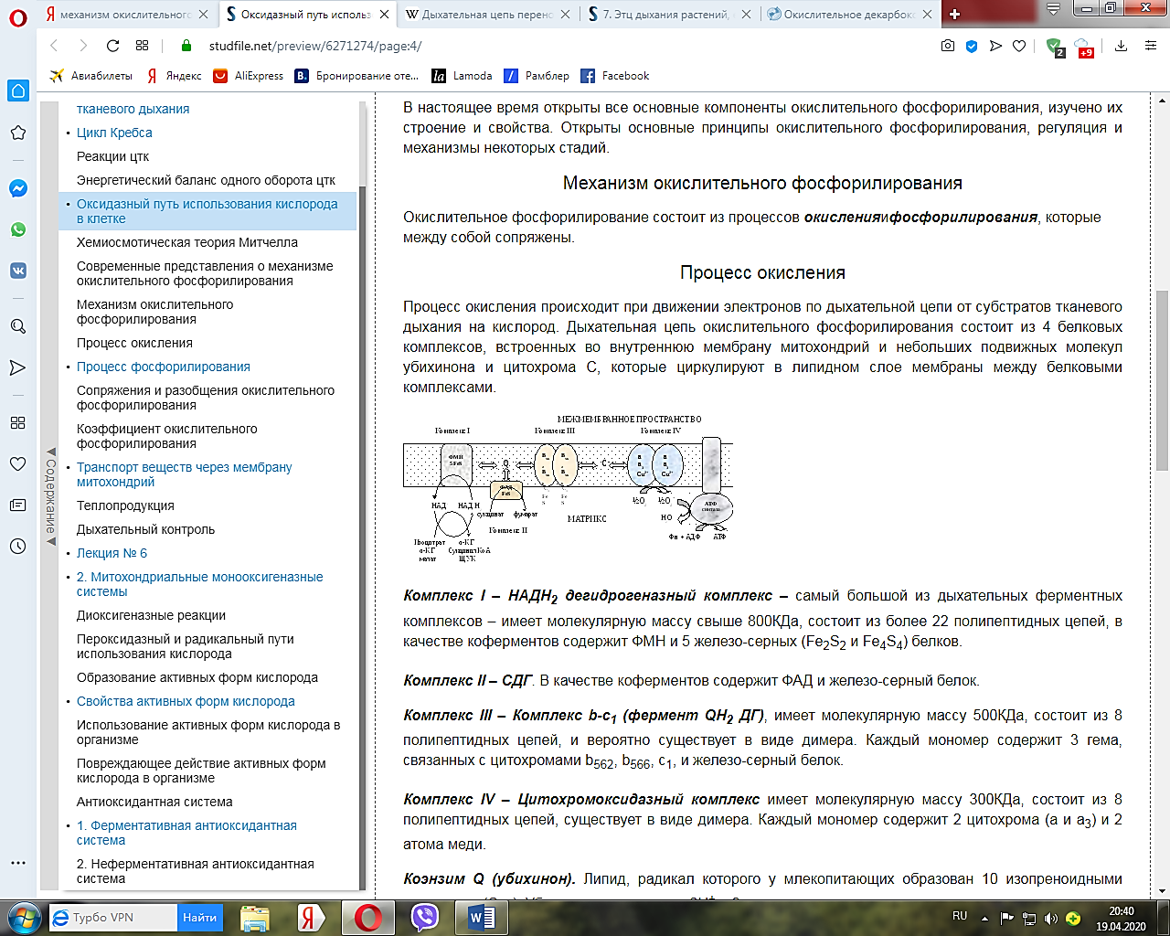Open the Speed Dial grid icon
The width and height of the screenshot is (1170, 936).
(x=142, y=46)
